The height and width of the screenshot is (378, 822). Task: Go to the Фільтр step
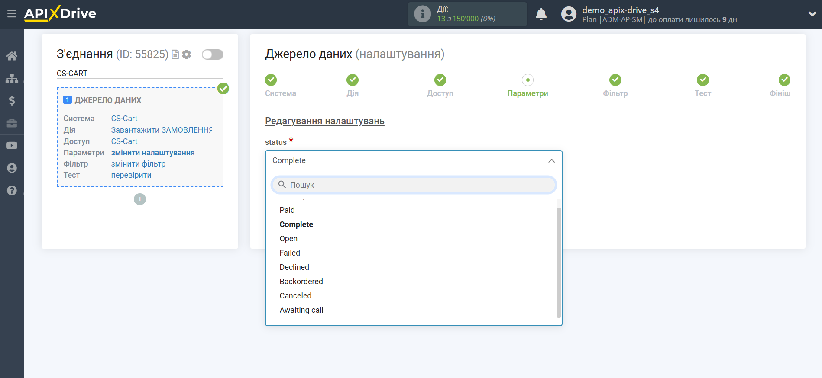[615, 86]
